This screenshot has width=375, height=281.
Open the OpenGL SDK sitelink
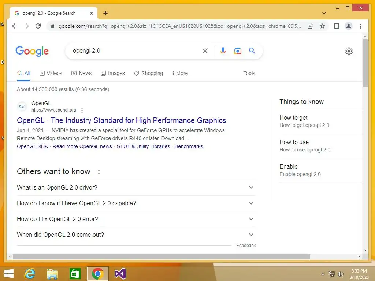(33, 146)
